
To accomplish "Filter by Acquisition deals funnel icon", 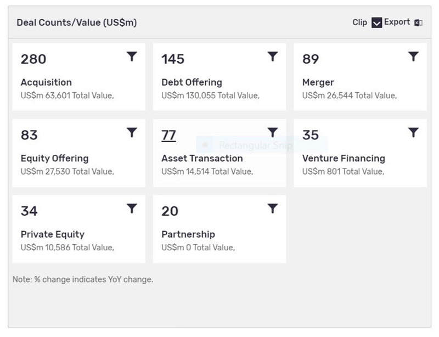I will (x=132, y=57).
